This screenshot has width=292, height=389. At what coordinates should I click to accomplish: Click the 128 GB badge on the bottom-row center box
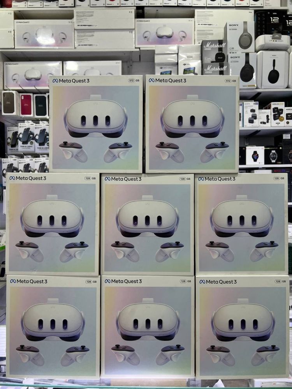tap(186, 281)
